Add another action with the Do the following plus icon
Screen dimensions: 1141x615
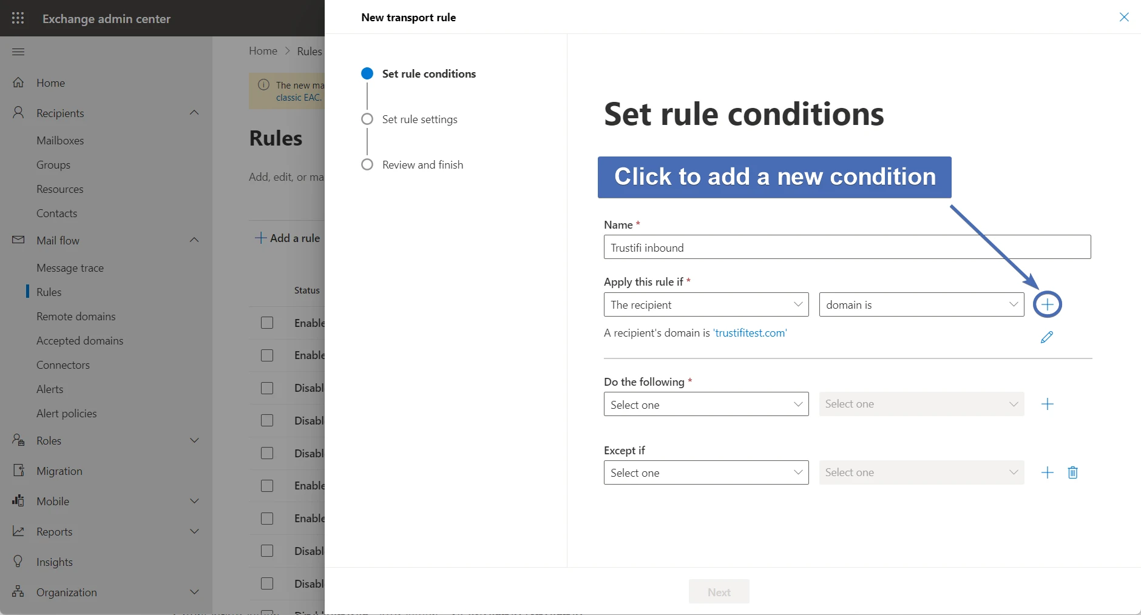[x=1048, y=405]
